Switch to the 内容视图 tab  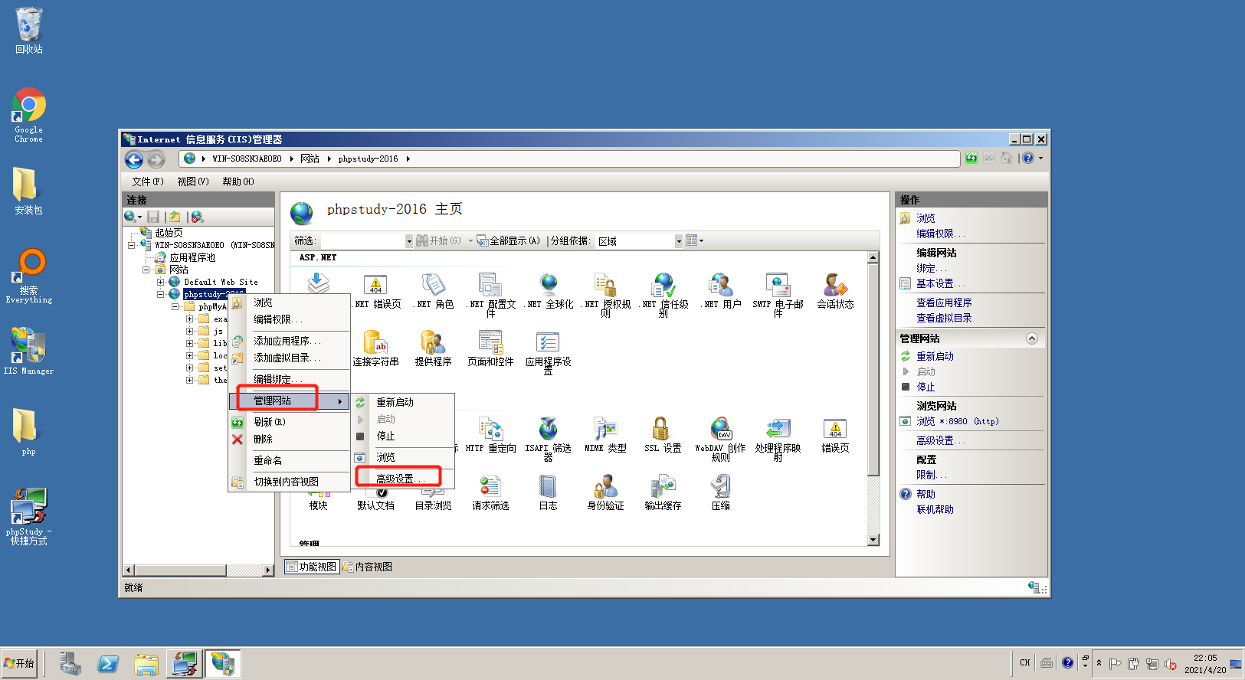368,567
